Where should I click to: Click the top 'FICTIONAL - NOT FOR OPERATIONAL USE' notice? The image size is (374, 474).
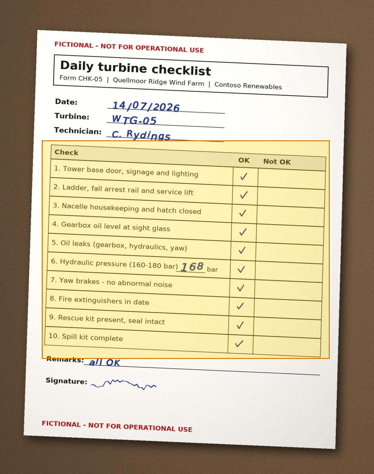click(x=129, y=47)
